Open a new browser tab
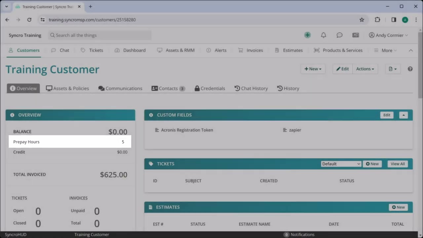 coord(90,7)
